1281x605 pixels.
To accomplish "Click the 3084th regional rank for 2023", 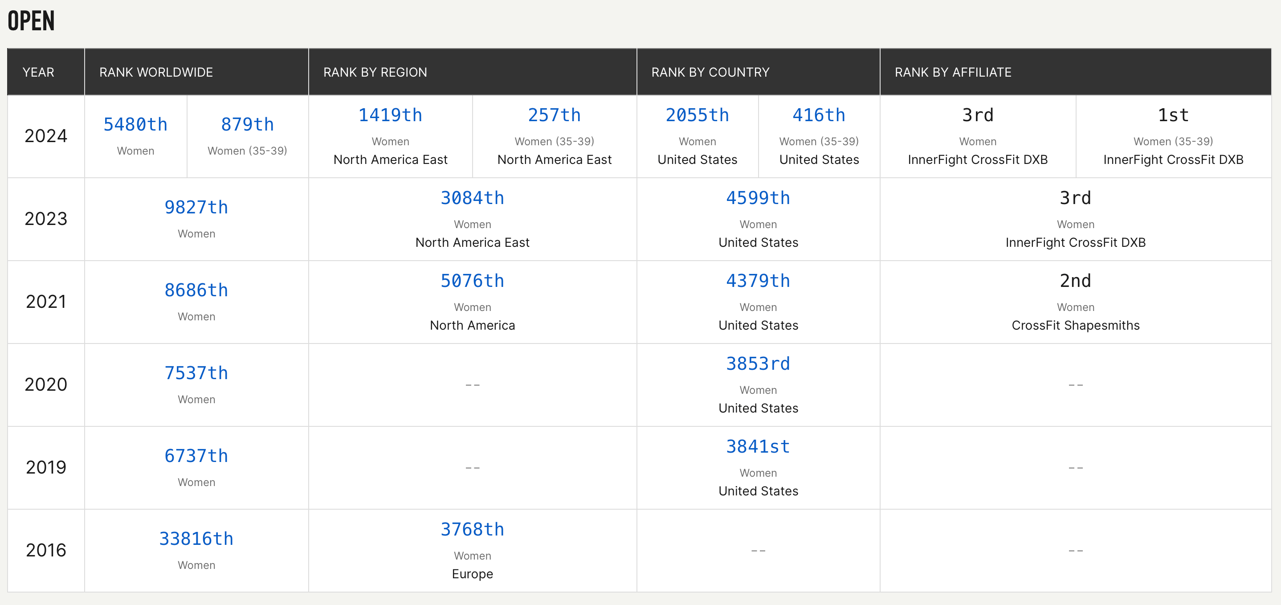I will point(472,199).
